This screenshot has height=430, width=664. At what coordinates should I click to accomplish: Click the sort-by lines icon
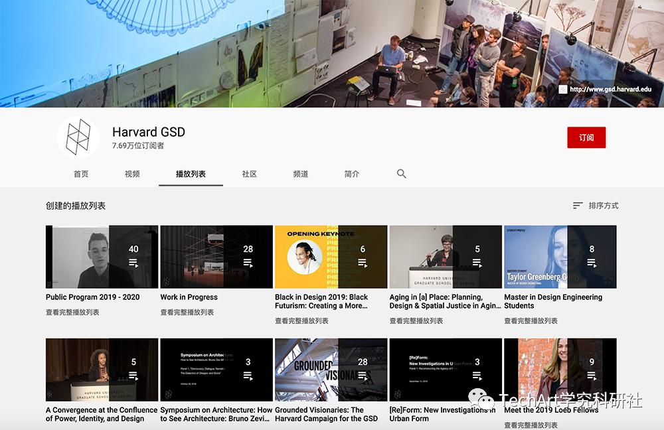(578, 206)
